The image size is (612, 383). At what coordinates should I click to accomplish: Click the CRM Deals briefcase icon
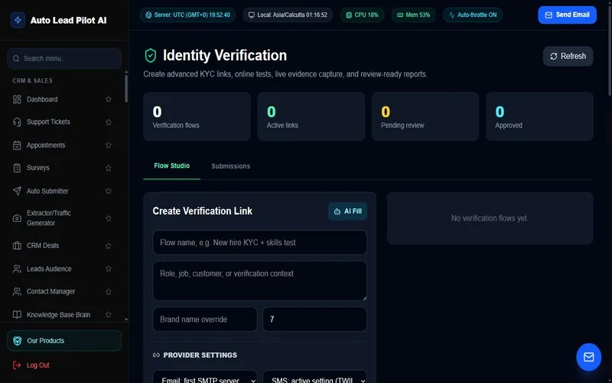17,245
